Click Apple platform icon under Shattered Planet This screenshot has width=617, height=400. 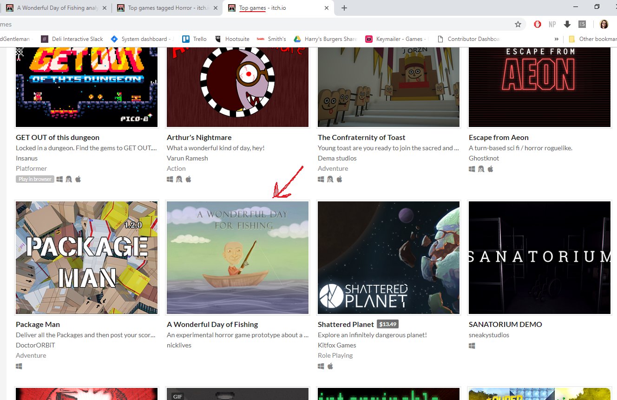tap(330, 366)
